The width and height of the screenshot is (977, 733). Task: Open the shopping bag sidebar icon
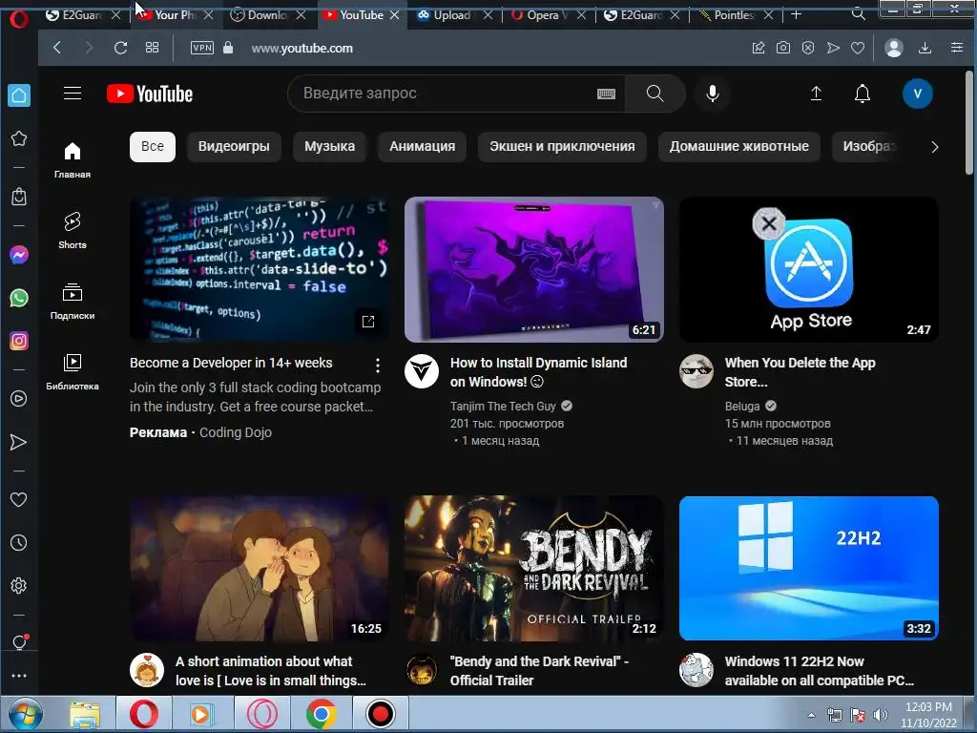click(x=19, y=197)
